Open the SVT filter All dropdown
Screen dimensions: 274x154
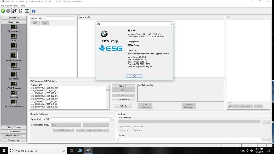(x=233, y=106)
